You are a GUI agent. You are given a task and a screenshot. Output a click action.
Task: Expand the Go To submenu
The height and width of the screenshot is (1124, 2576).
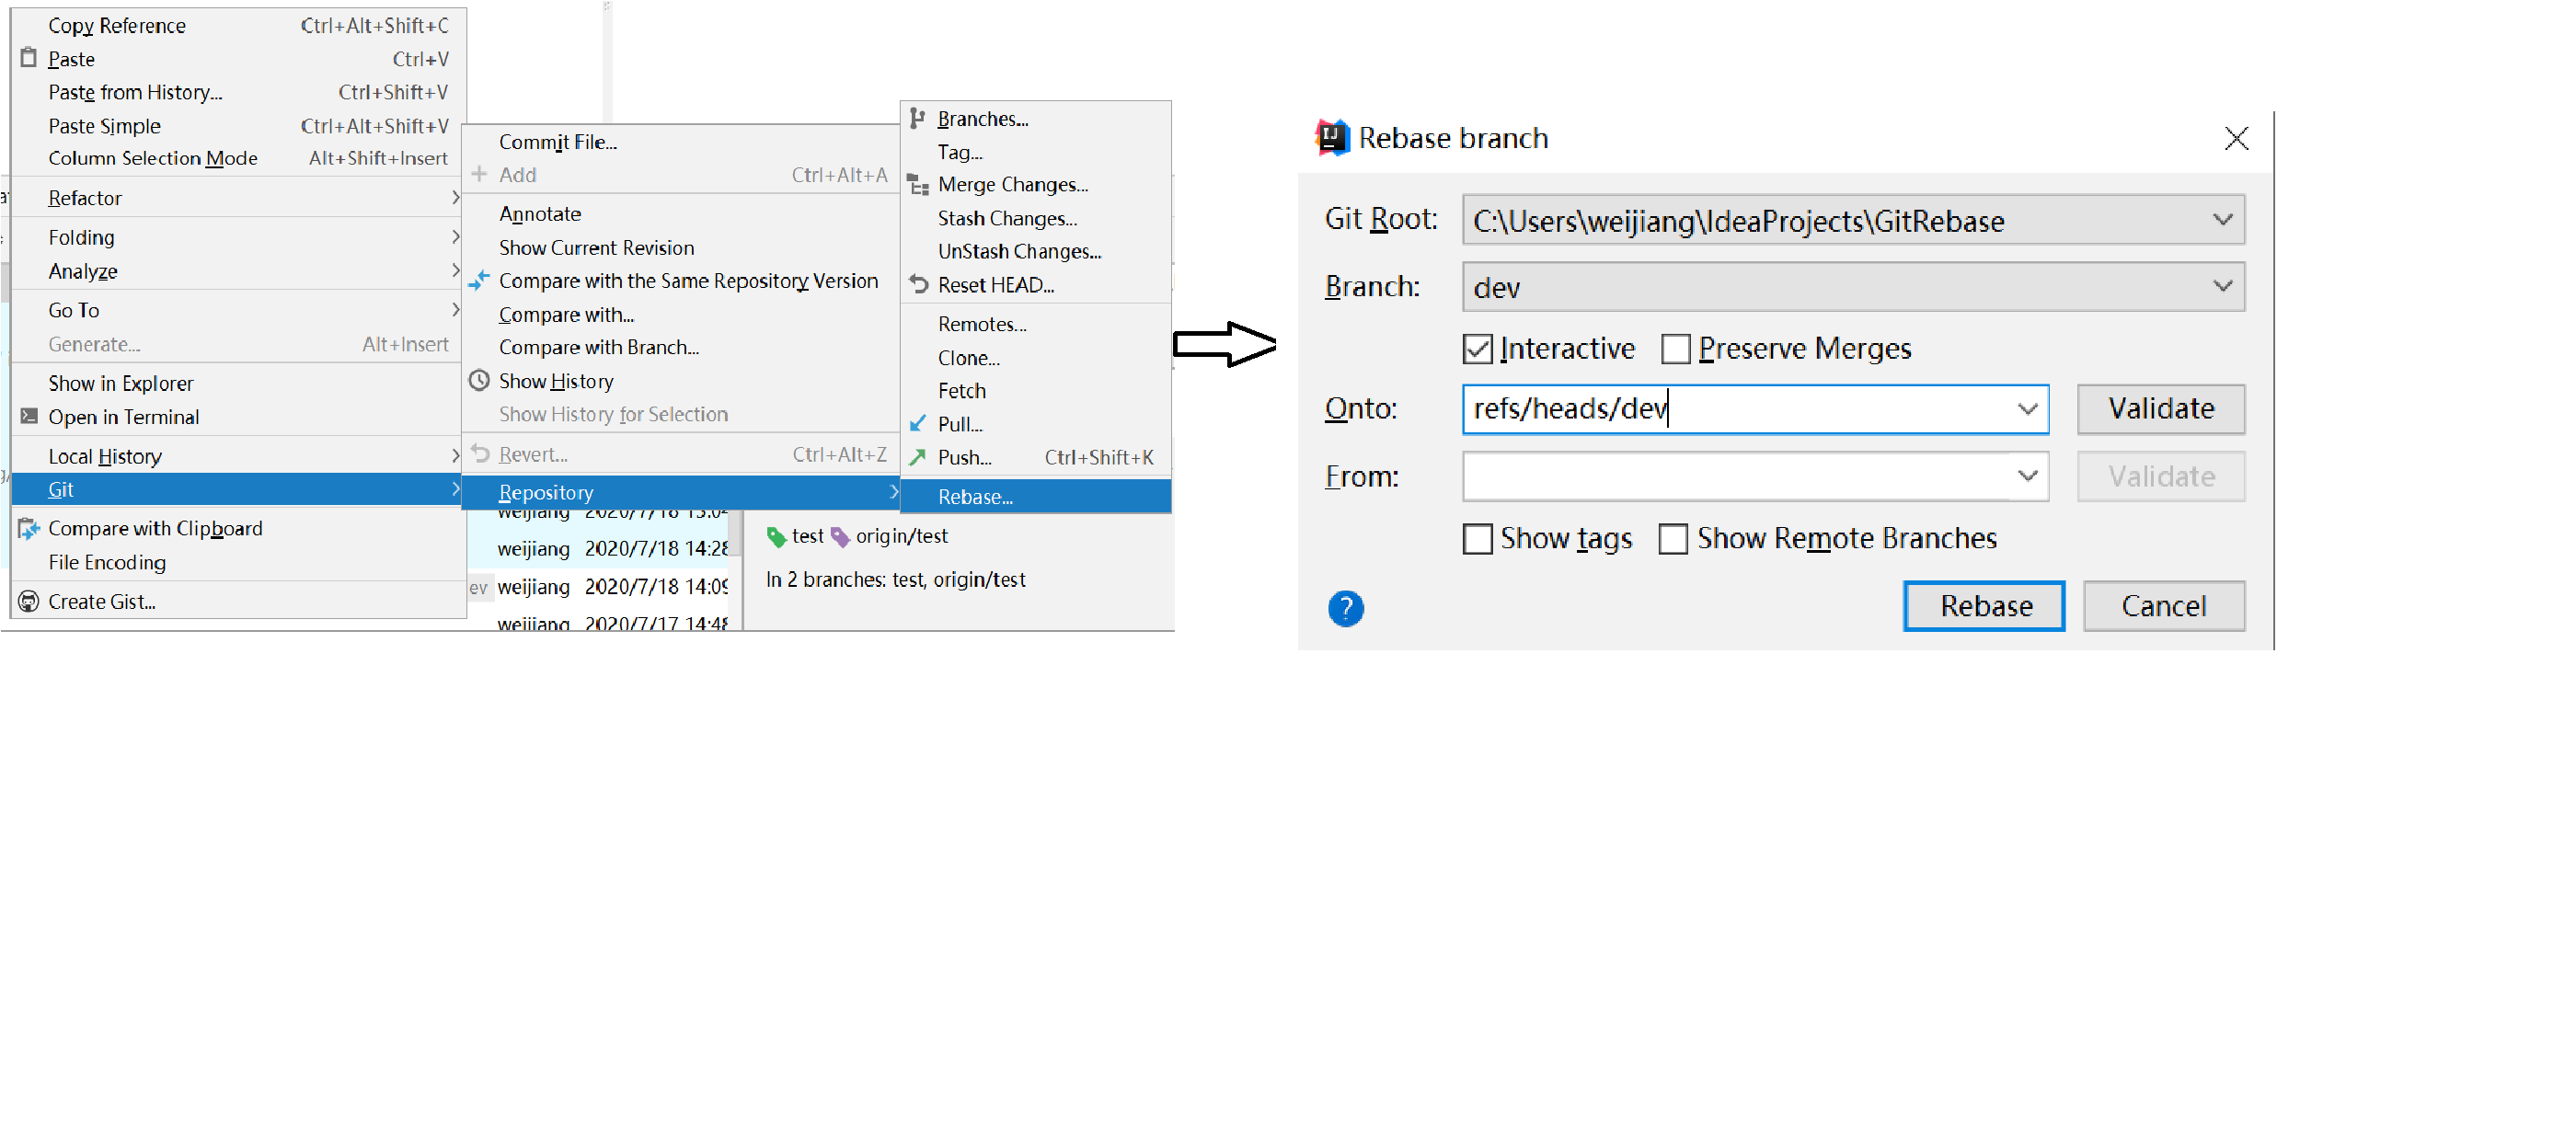pos(238,309)
